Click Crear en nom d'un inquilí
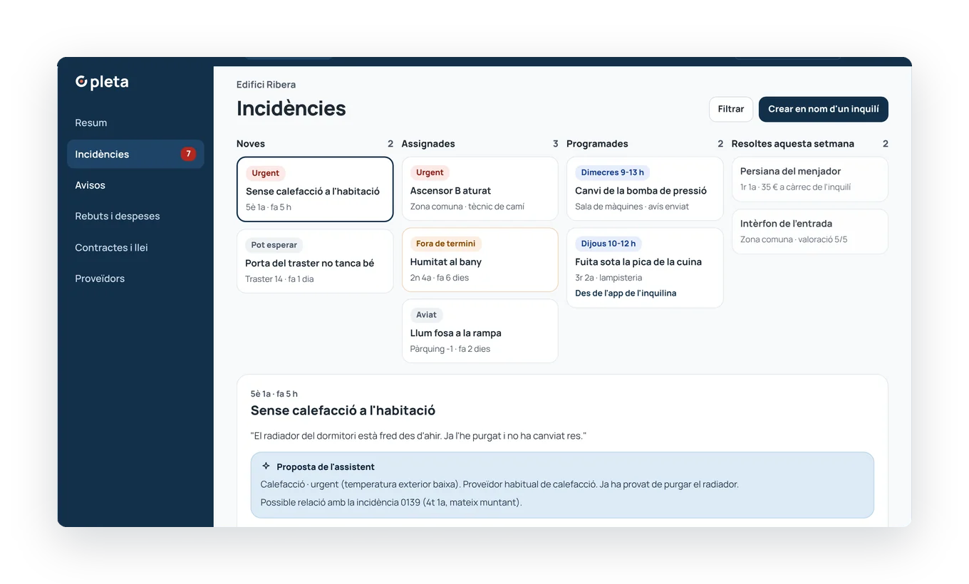 [824, 109]
